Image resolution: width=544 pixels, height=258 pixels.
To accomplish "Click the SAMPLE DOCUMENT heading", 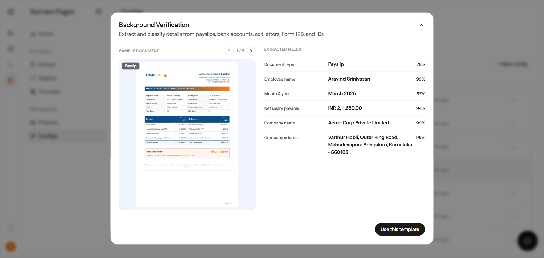I will coord(139,51).
